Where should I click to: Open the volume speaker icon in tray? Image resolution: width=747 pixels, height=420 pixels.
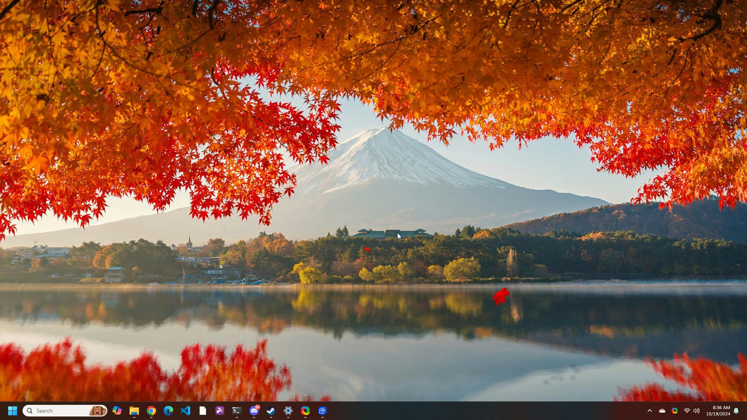[x=696, y=411]
